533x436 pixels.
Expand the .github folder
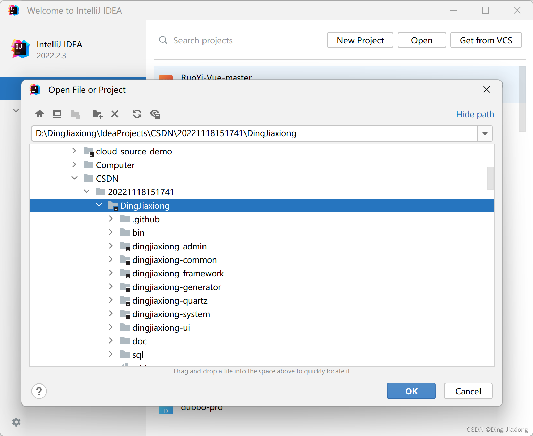[111, 219]
